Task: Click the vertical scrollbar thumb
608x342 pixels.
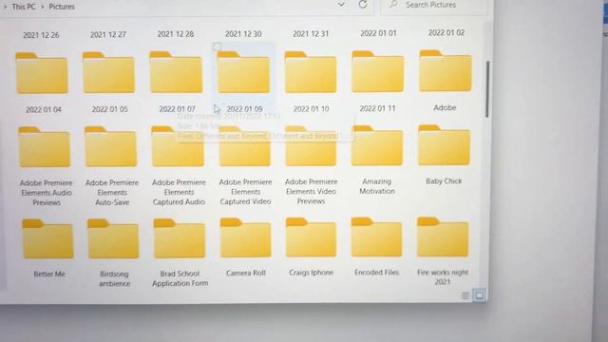Action: pyautogui.click(x=487, y=88)
